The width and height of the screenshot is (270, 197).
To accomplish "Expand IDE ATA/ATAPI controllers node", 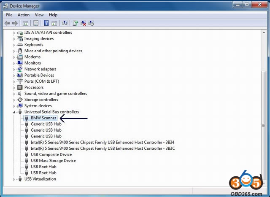I will [14, 33].
